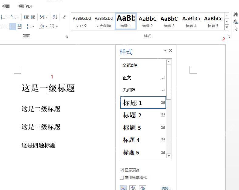Open the paragraph settings dialog launcher
The height and width of the screenshot is (190, 239).
tap(67, 36)
